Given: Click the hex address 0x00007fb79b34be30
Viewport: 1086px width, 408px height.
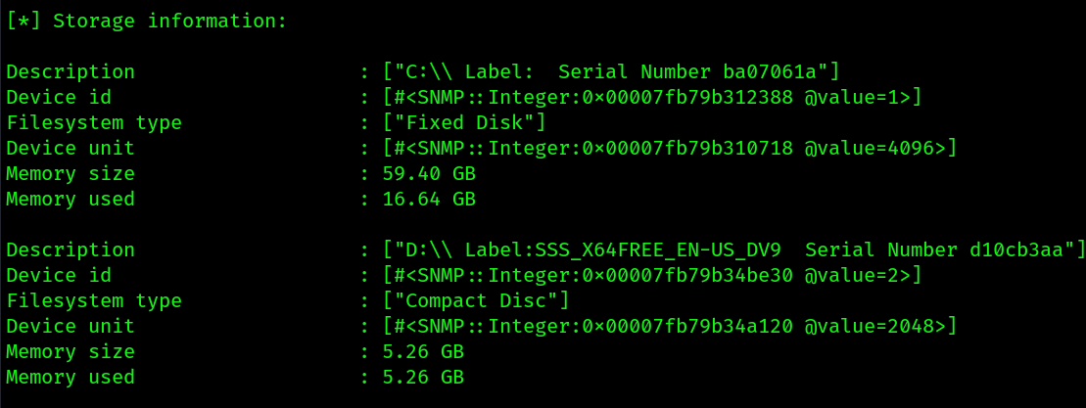Looking at the screenshot, I should [x=686, y=275].
